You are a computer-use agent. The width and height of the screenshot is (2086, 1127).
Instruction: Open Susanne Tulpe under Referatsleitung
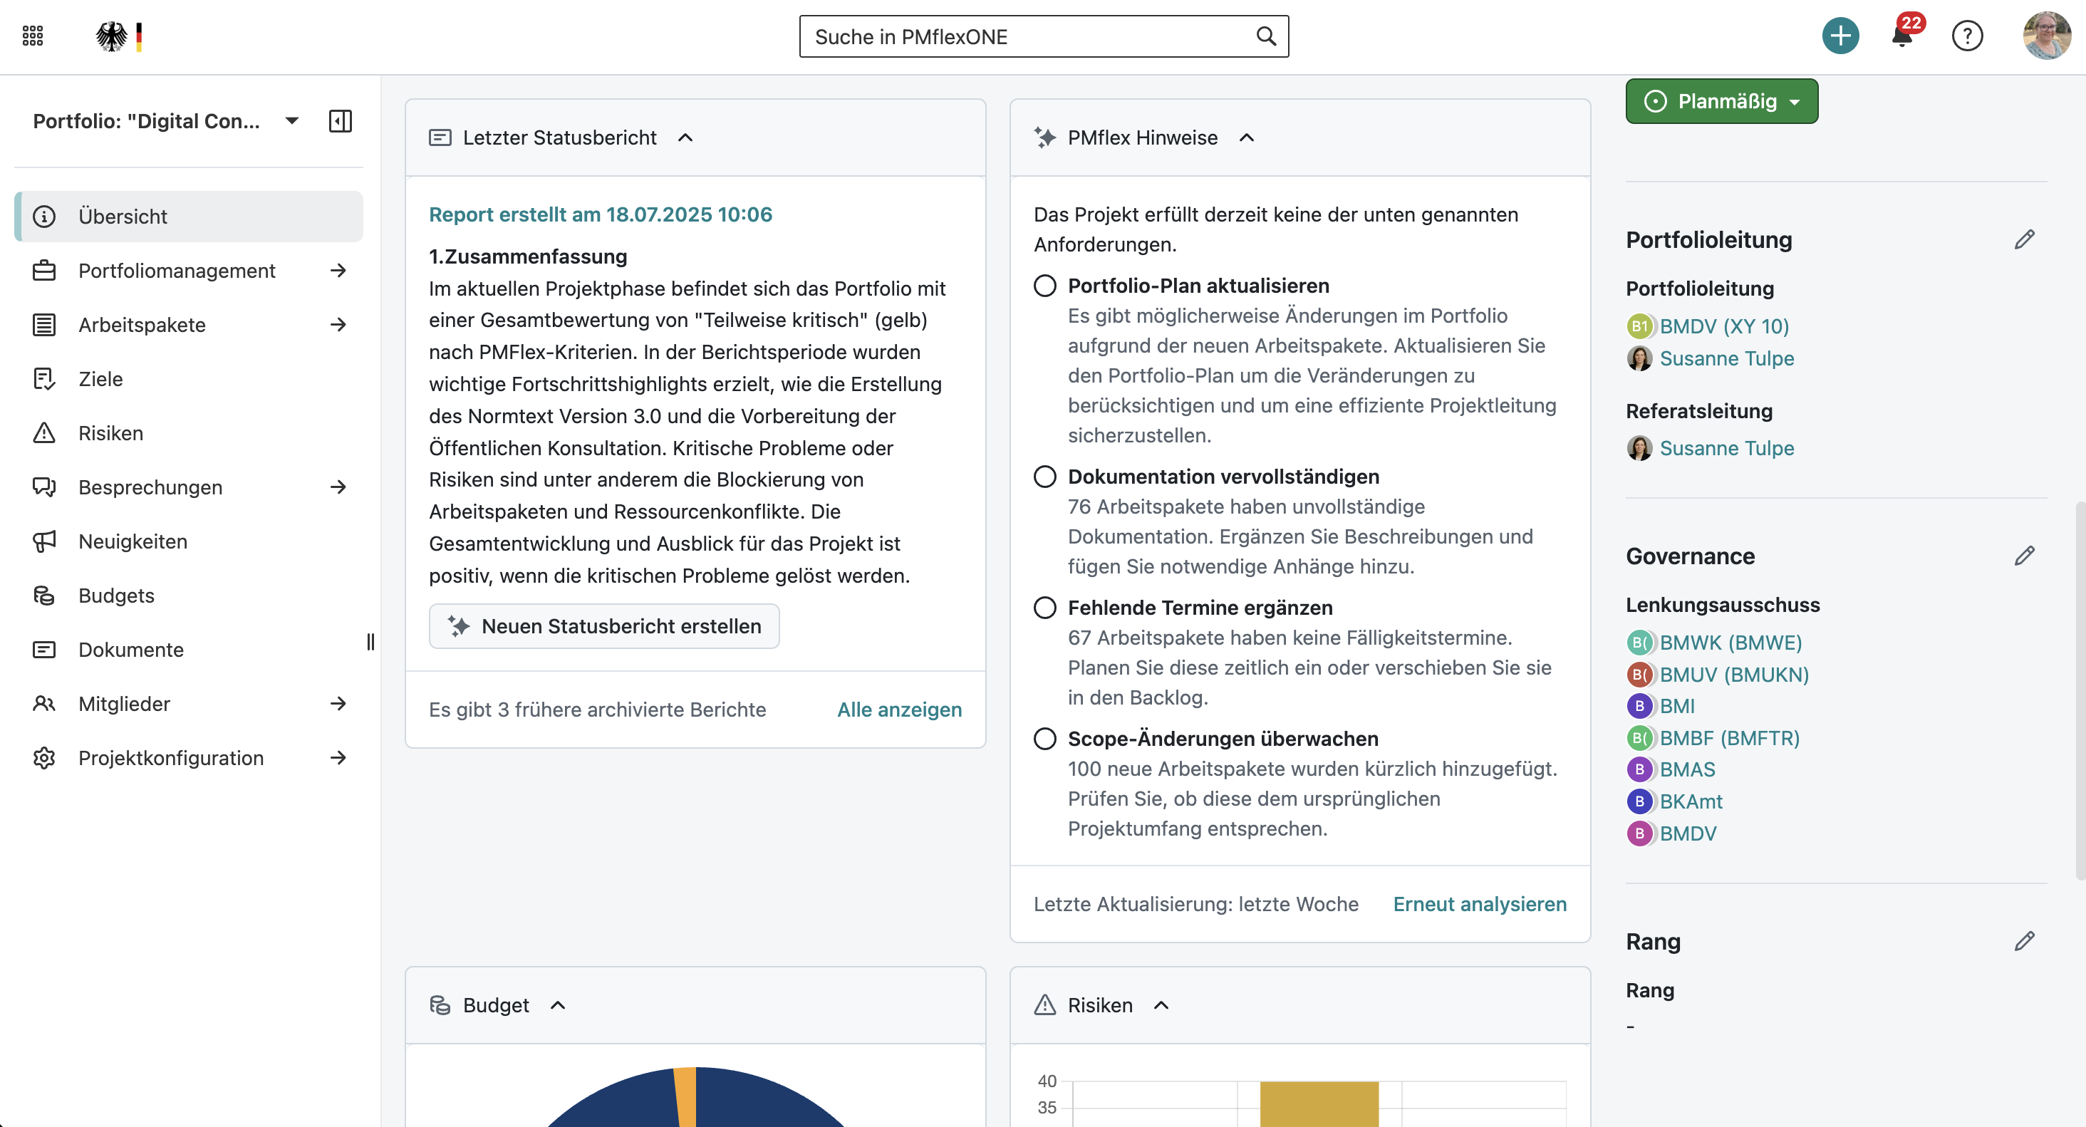coord(1726,449)
